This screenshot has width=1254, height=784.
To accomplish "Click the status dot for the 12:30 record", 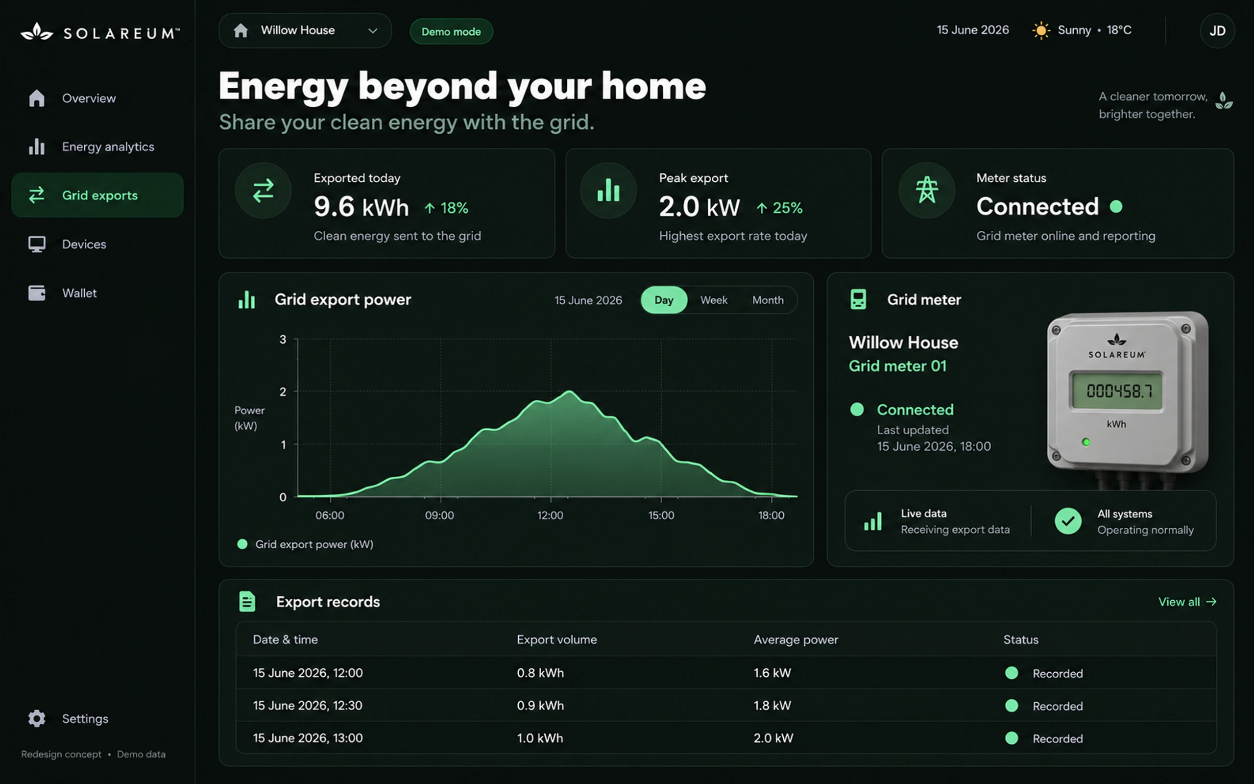I will (x=1012, y=706).
